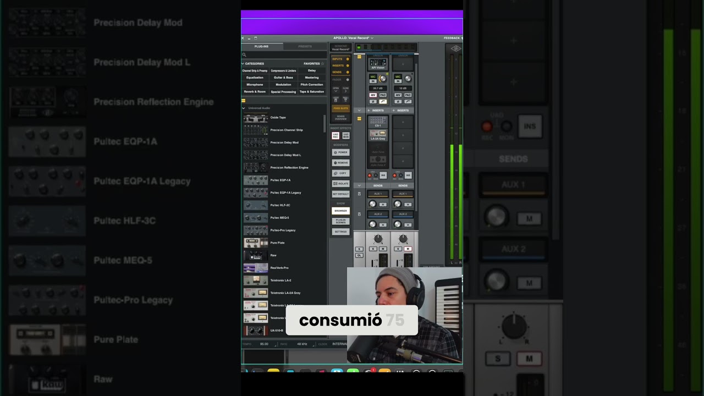Open the LA-2A Gray insert plug-in
This screenshot has width=704, height=396.
point(378,135)
